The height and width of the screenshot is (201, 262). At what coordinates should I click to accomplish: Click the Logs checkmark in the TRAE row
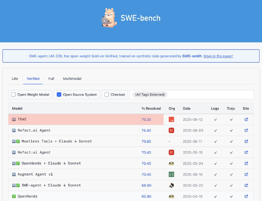click(x=215, y=119)
